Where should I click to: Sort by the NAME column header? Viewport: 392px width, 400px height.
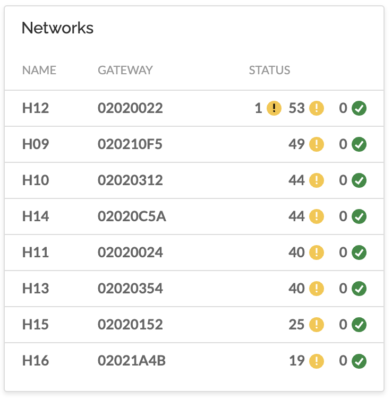(39, 70)
